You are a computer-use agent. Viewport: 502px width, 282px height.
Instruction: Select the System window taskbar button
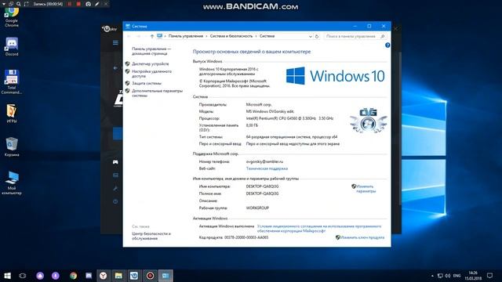point(166,276)
